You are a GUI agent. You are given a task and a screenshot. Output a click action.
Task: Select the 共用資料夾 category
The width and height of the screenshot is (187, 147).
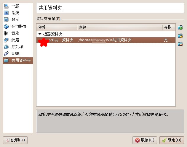(18, 61)
